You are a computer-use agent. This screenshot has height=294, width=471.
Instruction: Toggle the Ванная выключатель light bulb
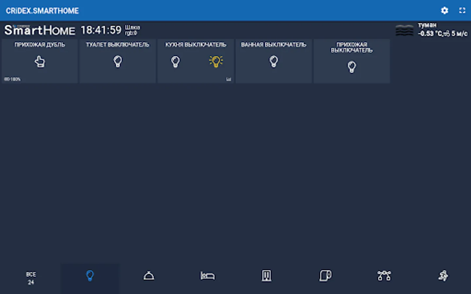pos(274,61)
